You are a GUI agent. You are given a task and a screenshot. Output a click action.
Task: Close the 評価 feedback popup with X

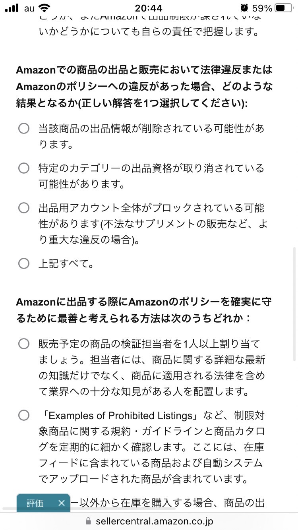[61, 503]
